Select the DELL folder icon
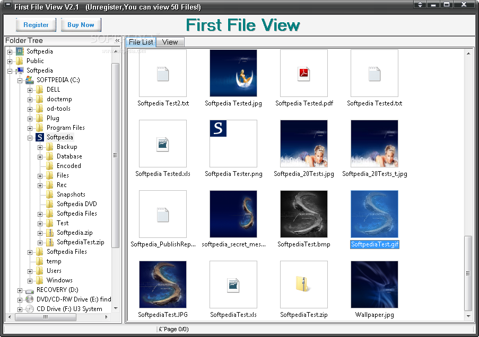This screenshot has height=337, width=479. [40, 90]
